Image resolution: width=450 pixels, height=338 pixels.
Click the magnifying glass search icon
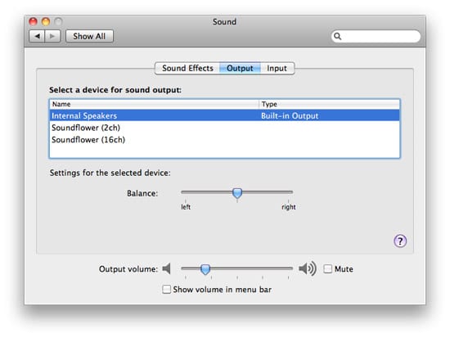pos(337,36)
